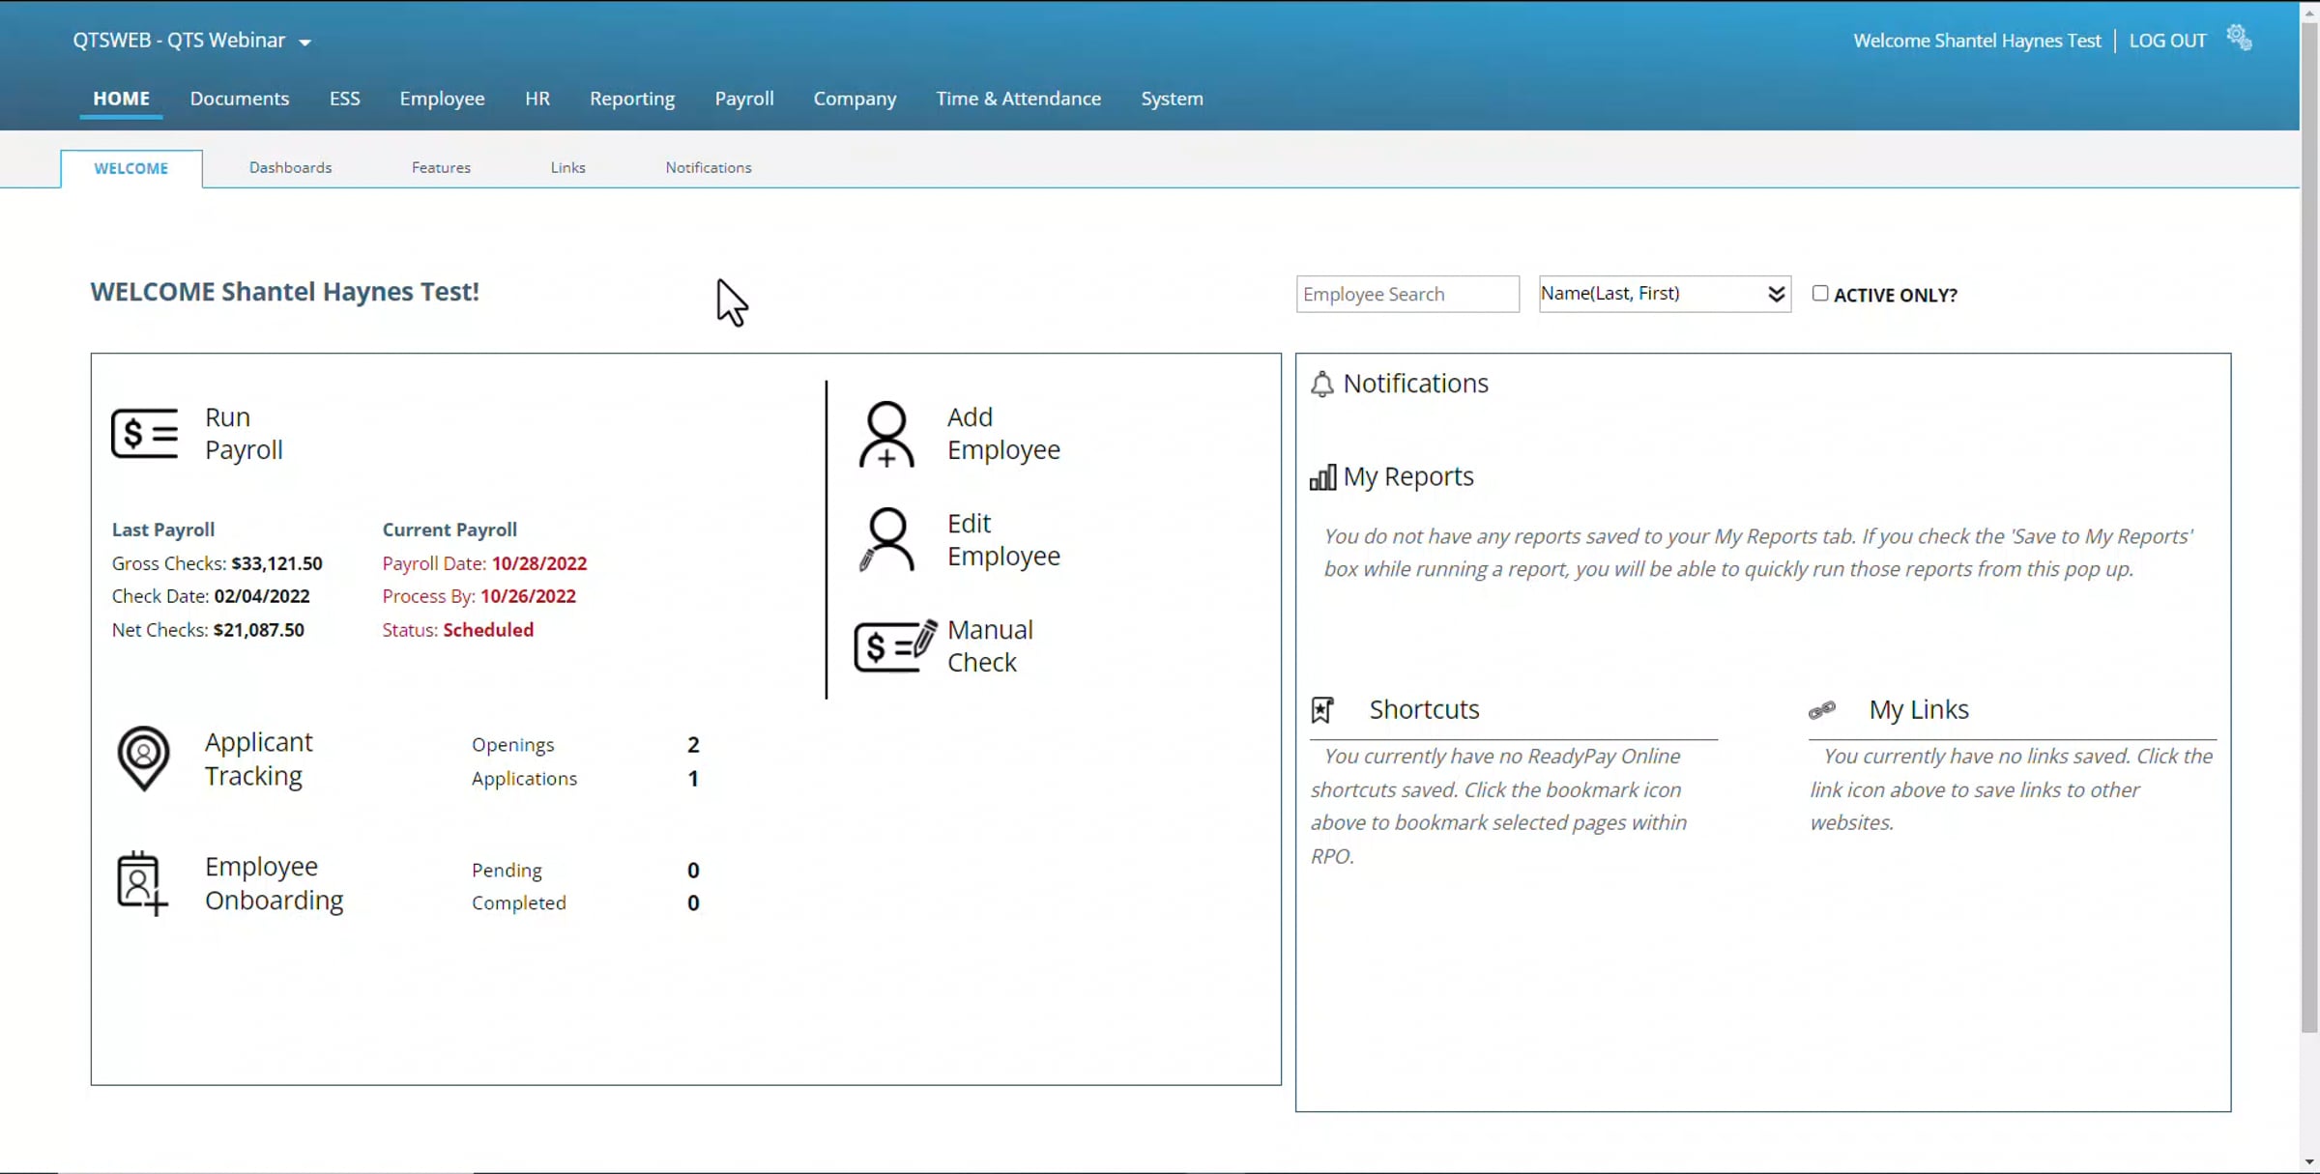Click the Applicant Tracking pin icon

(143, 759)
